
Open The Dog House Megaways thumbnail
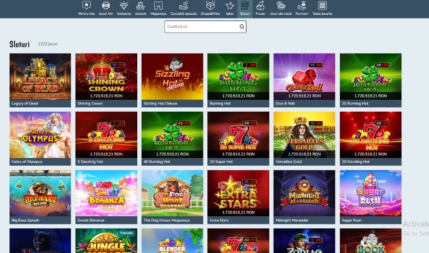pos(173,193)
